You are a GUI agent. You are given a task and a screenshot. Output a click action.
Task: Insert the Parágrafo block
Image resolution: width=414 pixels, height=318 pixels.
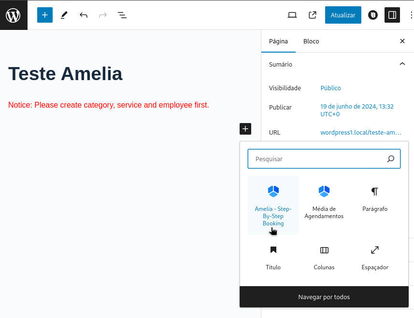pos(375,206)
